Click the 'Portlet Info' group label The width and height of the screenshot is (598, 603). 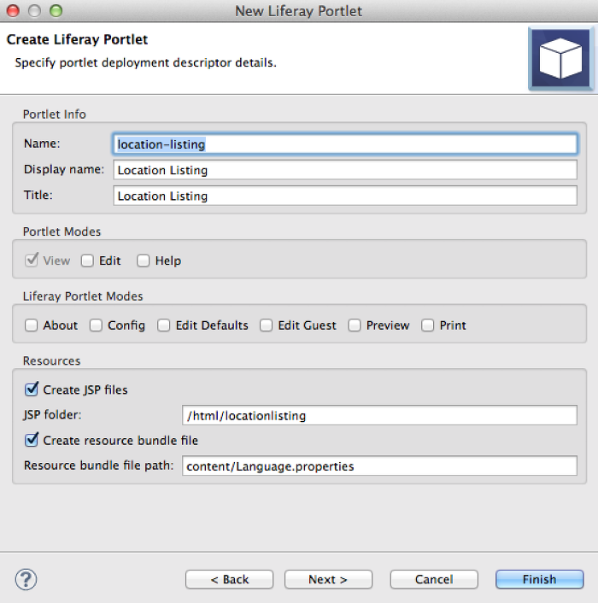(55, 114)
